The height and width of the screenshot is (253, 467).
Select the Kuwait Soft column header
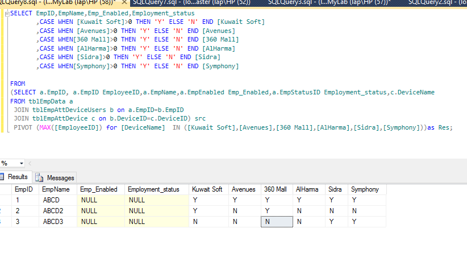click(x=209, y=189)
